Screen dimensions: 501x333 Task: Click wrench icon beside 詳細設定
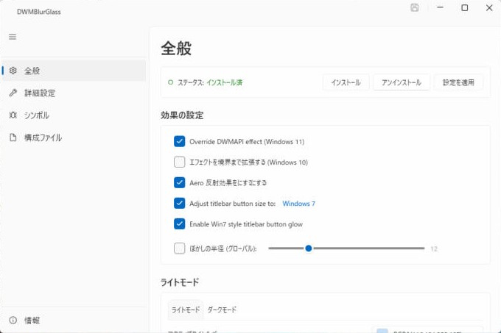pyautogui.click(x=13, y=93)
